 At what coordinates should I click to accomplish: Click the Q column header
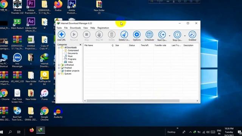pyautogui.click(x=113, y=45)
